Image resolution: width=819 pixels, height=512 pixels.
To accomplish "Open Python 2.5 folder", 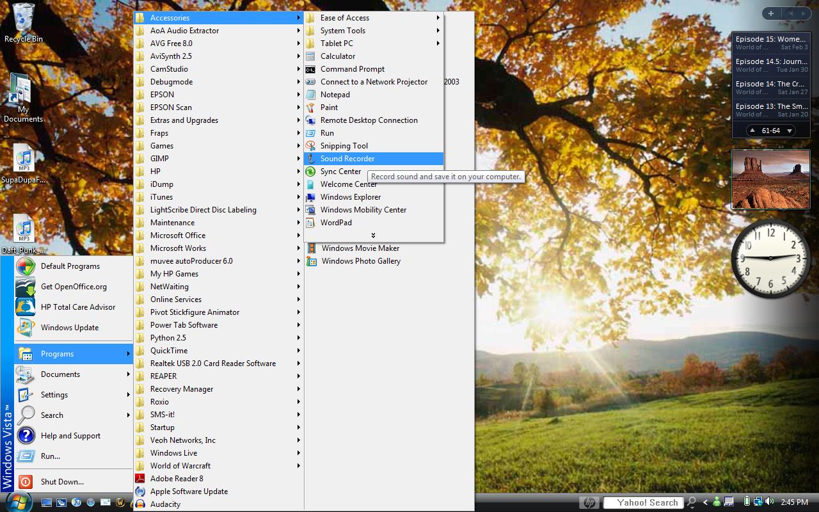I will 218,338.
